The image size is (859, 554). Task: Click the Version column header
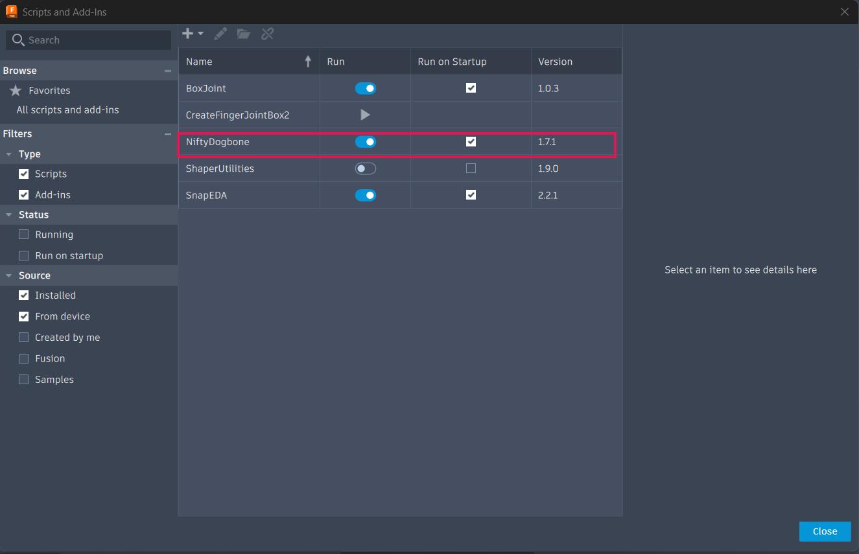point(576,62)
